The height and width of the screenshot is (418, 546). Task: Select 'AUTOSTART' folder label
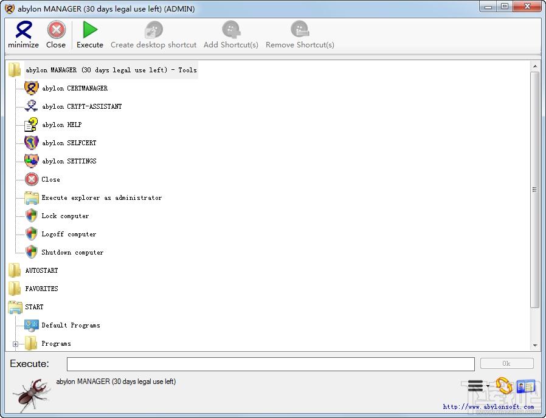(41, 270)
